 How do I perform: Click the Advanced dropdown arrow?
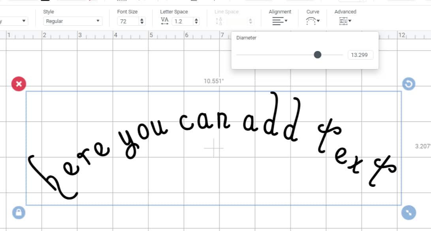click(x=350, y=21)
